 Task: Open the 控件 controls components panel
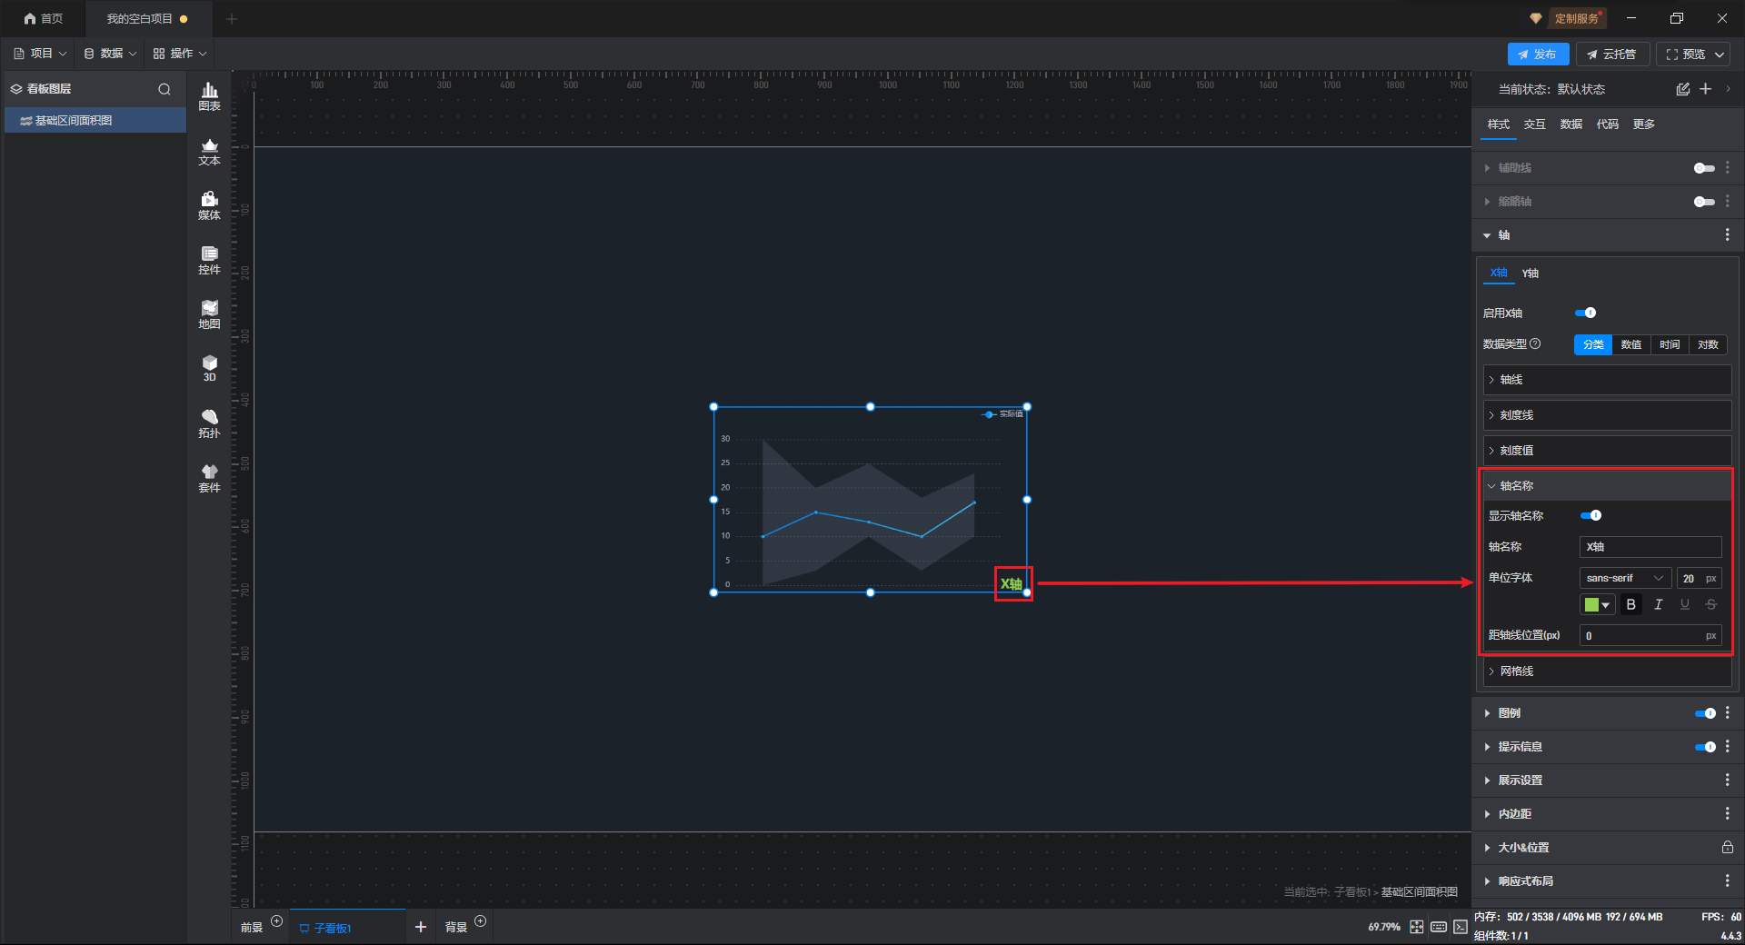tap(209, 260)
